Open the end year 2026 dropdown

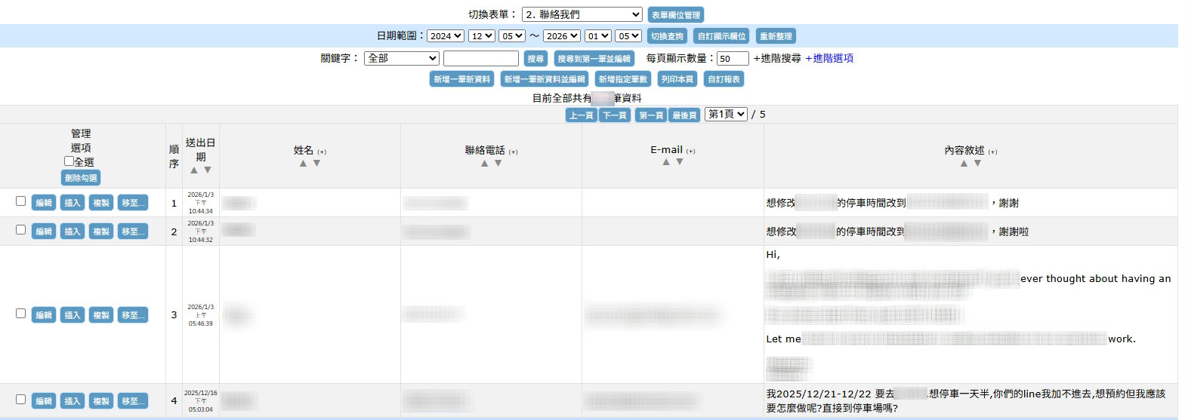[562, 36]
